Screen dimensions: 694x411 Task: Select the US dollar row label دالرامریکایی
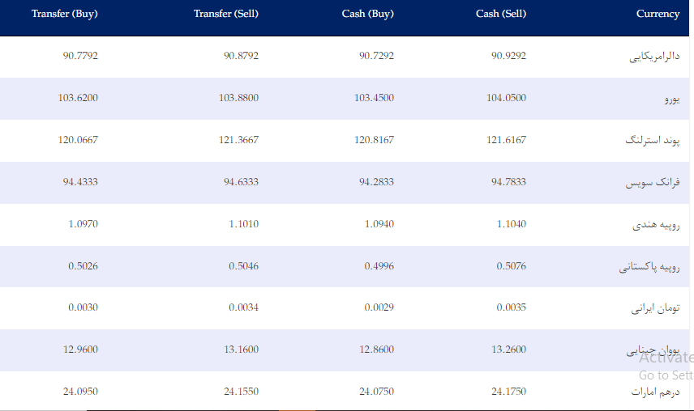tap(654, 57)
